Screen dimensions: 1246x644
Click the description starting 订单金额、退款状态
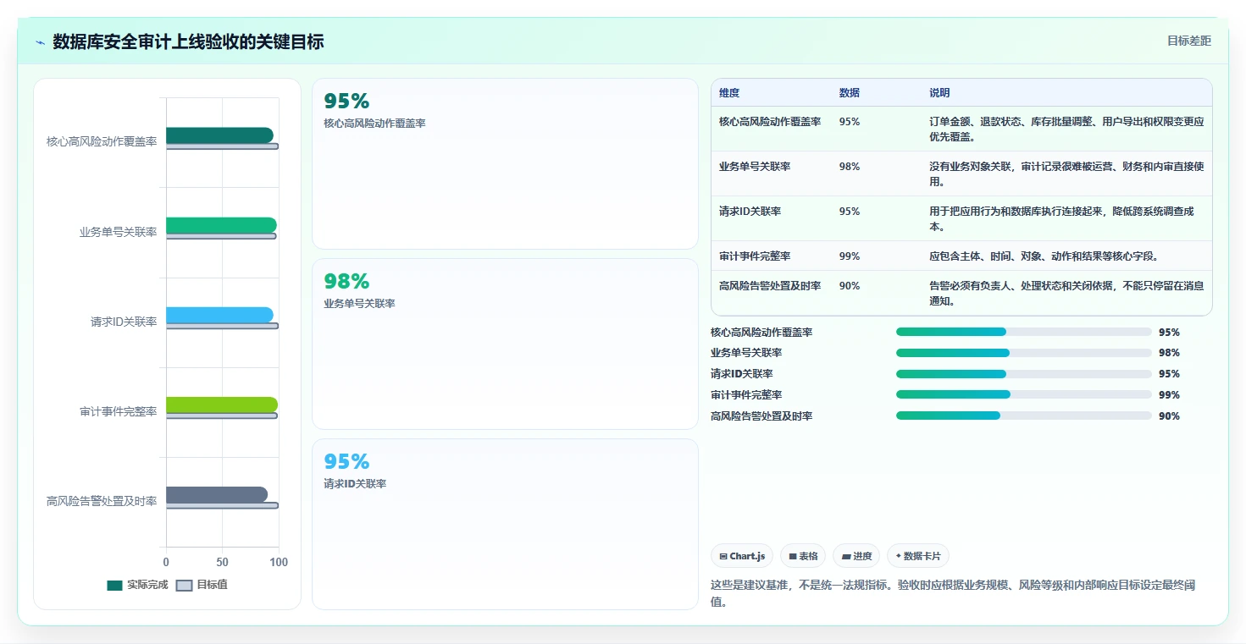(1066, 129)
